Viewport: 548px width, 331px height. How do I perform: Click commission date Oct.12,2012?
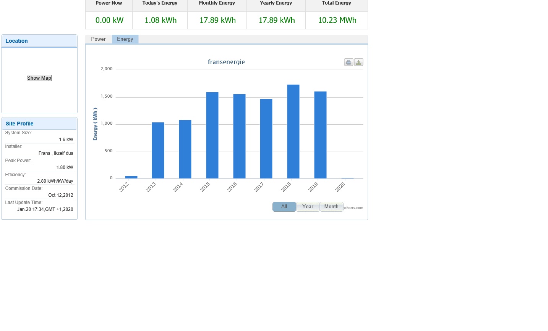61,195
